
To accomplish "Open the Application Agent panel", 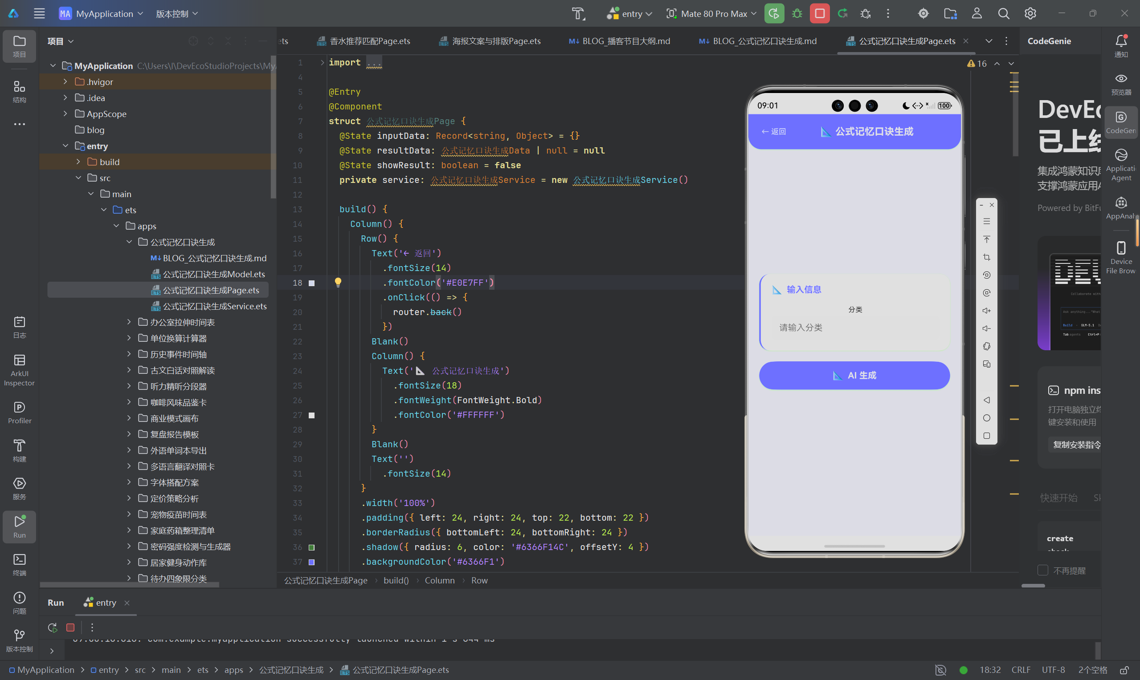I will (x=1121, y=165).
